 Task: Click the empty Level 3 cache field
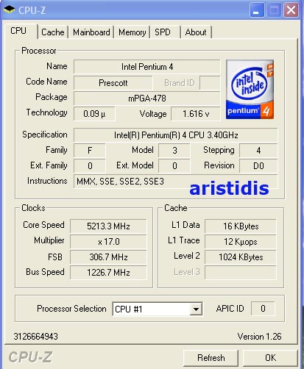coord(241,273)
